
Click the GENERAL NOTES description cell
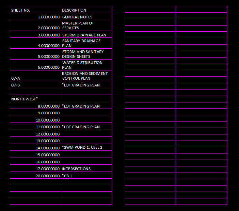coord(86,17)
